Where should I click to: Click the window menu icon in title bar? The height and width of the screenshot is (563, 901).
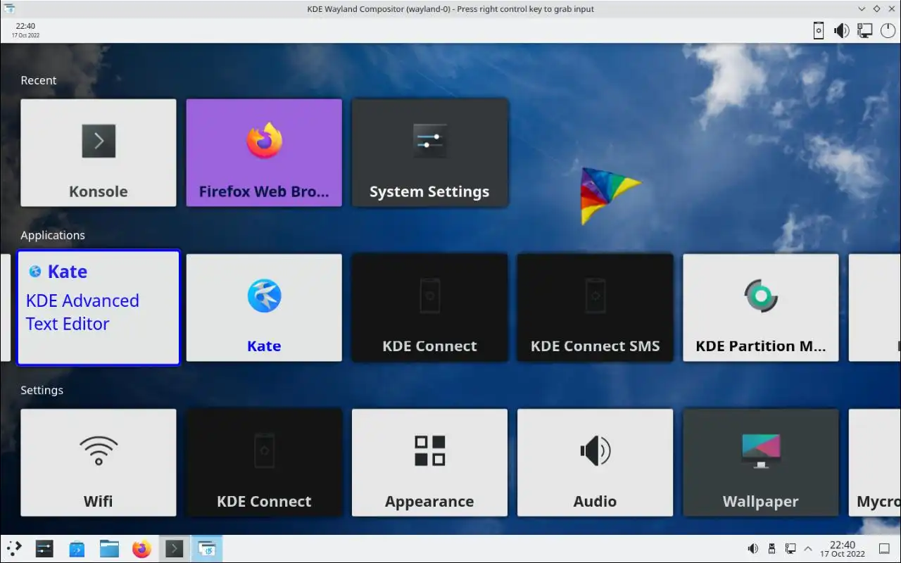8,8
